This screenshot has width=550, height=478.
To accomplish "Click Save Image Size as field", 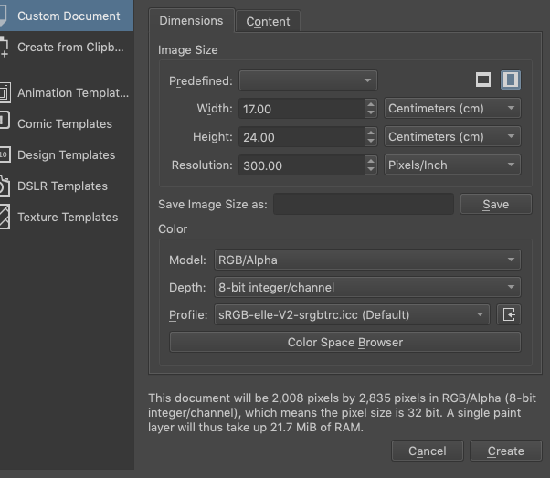I will point(364,204).
